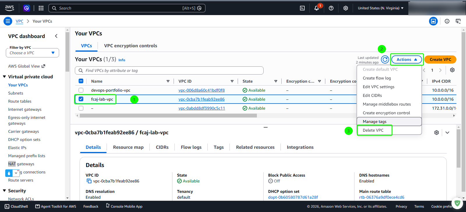
Task: Collapse the VPC details panel chevron
Action: pyautogui.click(x=447, y=133)
